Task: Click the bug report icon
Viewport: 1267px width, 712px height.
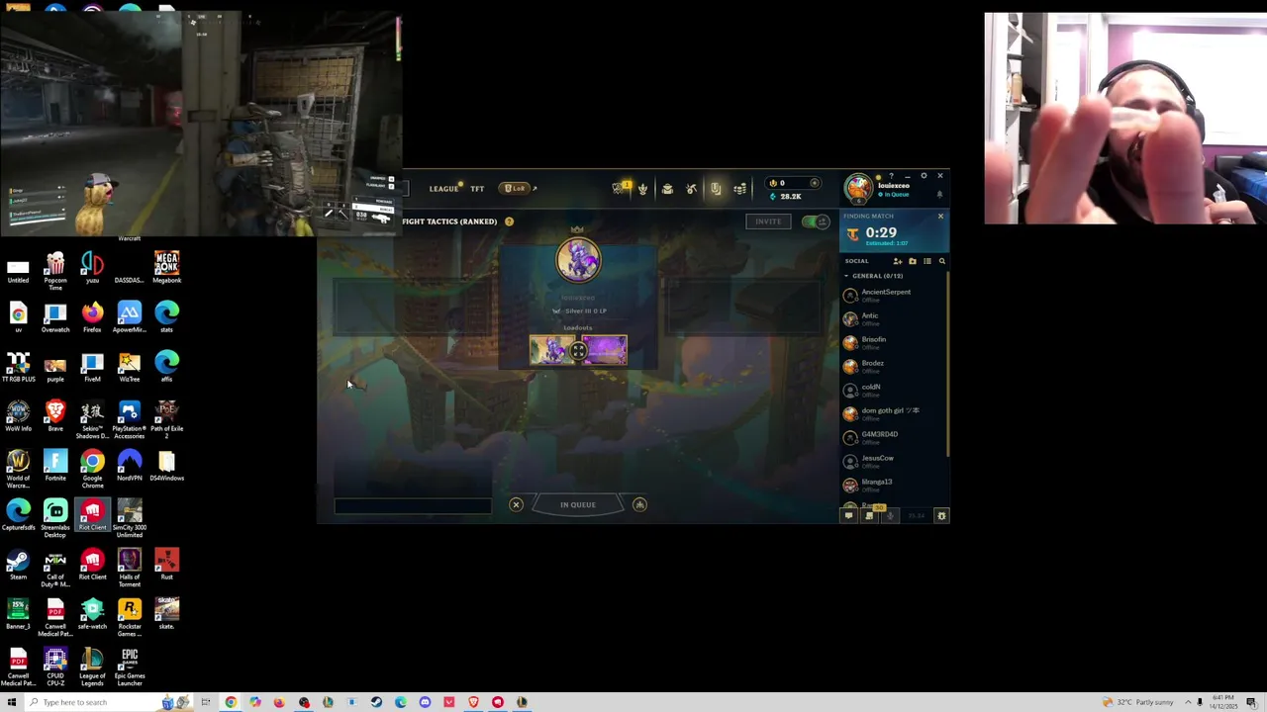Action: 941,516
